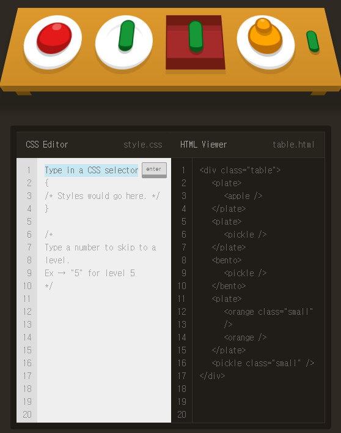
Task: Click the table.html file label
Action: 293,145
